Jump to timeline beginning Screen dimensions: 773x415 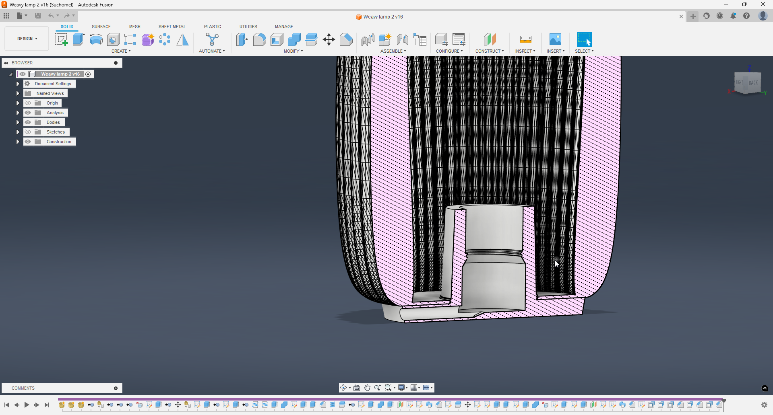[x=6, y=405]
